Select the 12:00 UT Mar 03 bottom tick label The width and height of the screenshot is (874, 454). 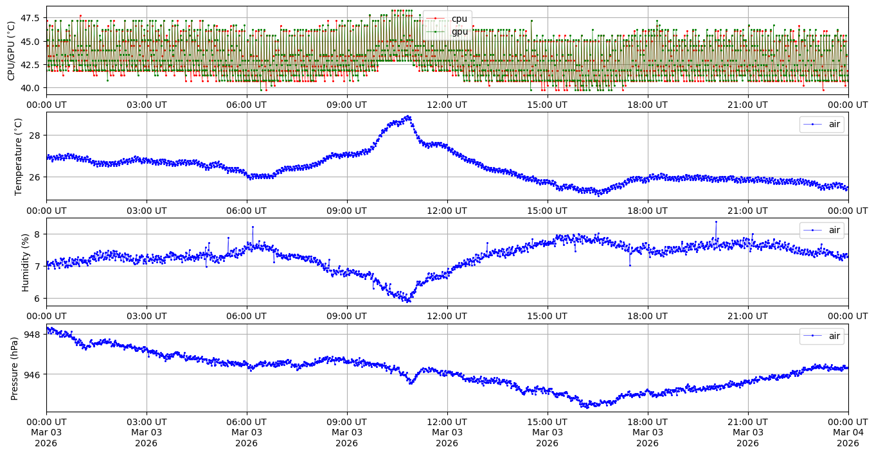[x=447, y=432]
